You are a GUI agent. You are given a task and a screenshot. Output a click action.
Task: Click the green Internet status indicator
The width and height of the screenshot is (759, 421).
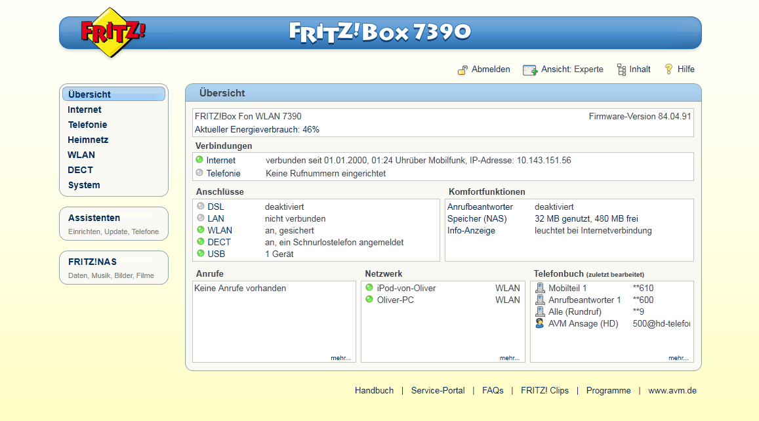pyautogui.click(x=199, y=159)
